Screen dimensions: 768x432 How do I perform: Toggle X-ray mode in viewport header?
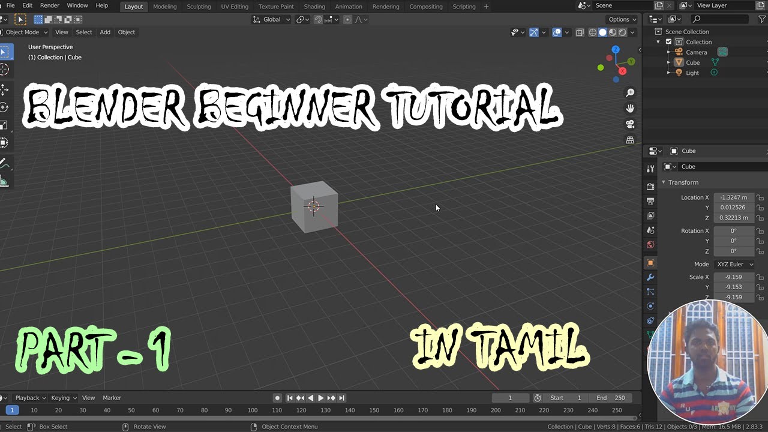point(580,32)
